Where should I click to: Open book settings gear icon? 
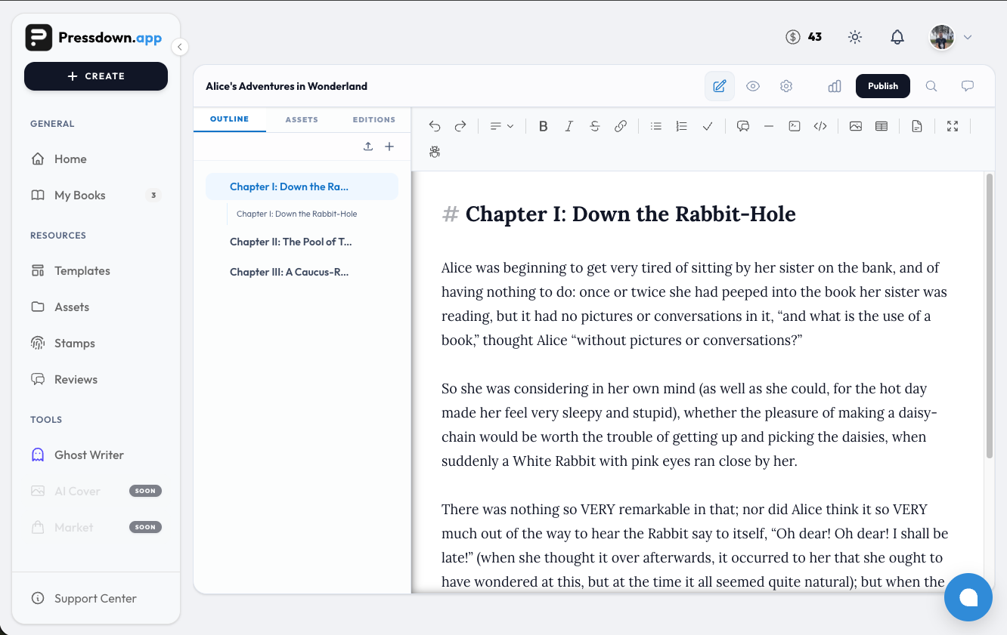[786, 86]
